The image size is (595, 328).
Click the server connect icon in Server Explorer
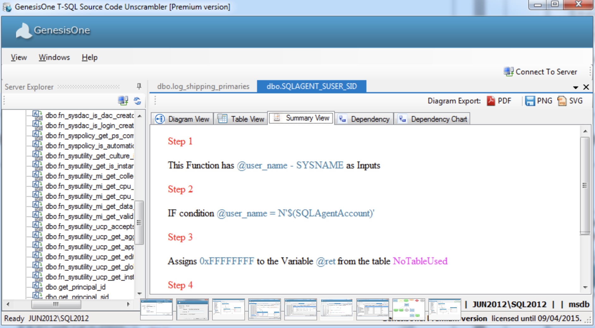123,101
